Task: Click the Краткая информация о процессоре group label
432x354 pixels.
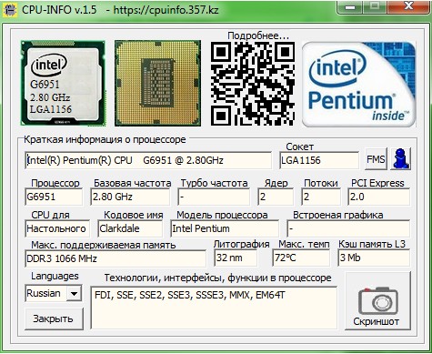Action: pos(105,139)
